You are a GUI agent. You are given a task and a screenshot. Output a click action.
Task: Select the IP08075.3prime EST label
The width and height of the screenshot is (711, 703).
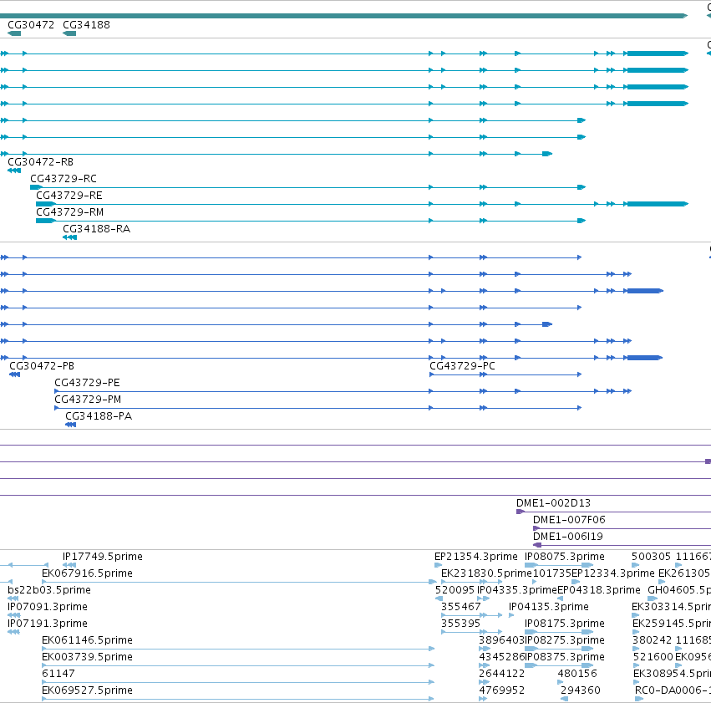(x=565, y=557)
